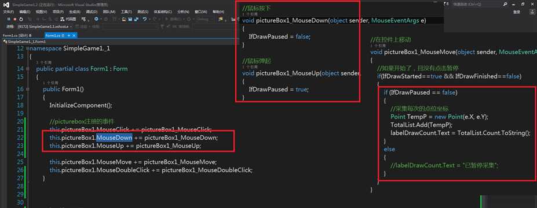Click the Quick Launch magnifier icon
537x208 pixels.
[x=505, y=4]
